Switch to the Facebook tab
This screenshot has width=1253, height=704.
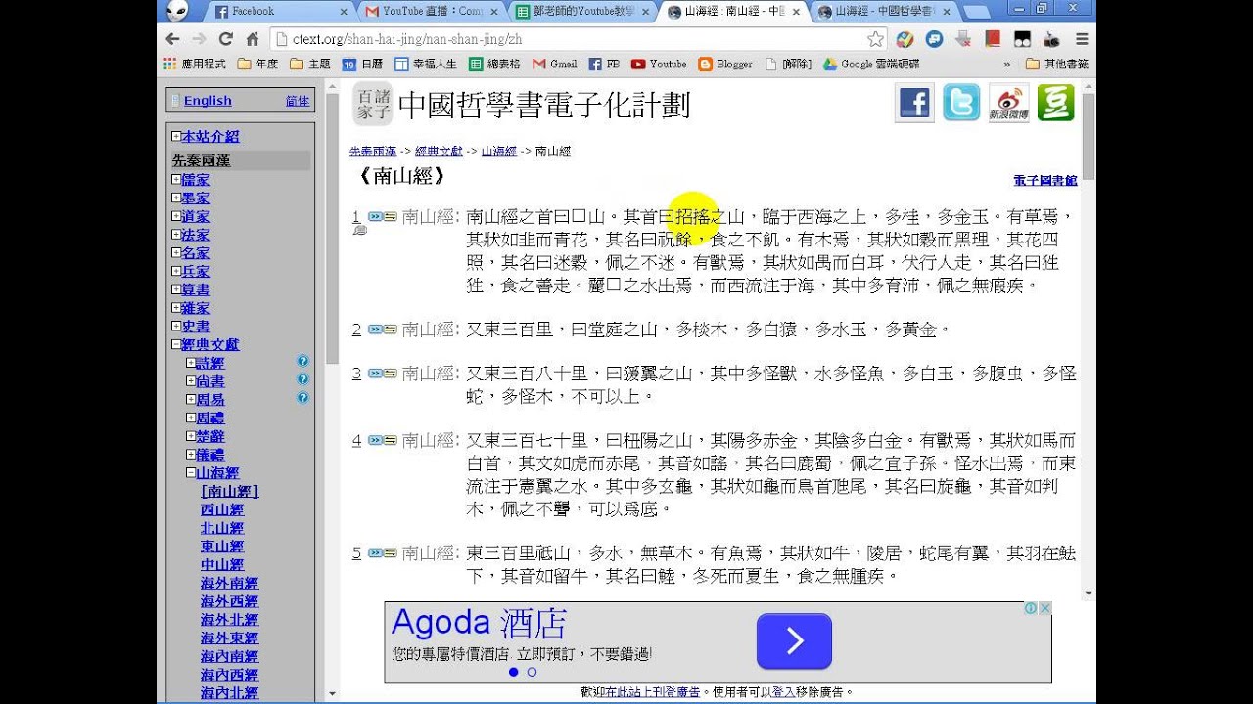point(279,12)
